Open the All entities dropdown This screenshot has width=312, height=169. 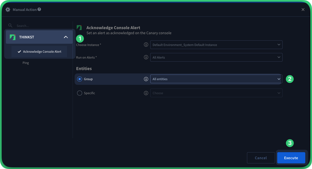coord(216,79)
